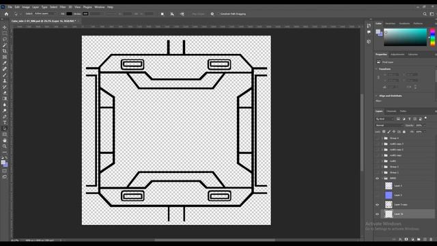The image size is (437, 246).
Task: Toggle visibility of Layer 16
Action: (378, 214)
